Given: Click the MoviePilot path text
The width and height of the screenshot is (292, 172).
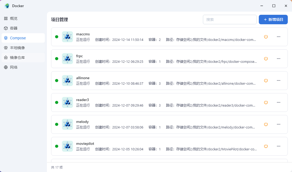Looking at the screenshot, I should 216,149.
